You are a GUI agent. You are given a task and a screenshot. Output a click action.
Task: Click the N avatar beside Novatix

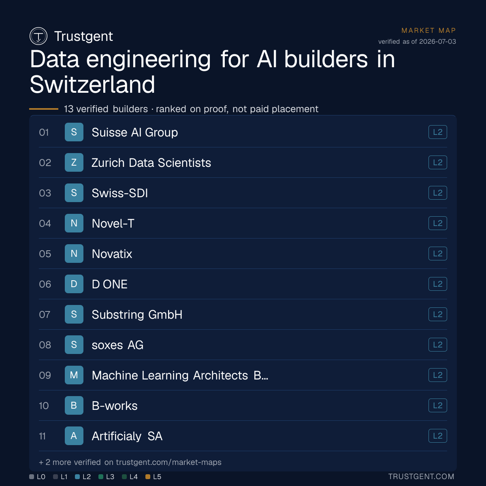[x=74, y=254]
